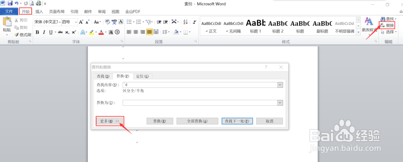Click the Subscript x₂ icon
The image size is (403, 162).
coord(67,32)
